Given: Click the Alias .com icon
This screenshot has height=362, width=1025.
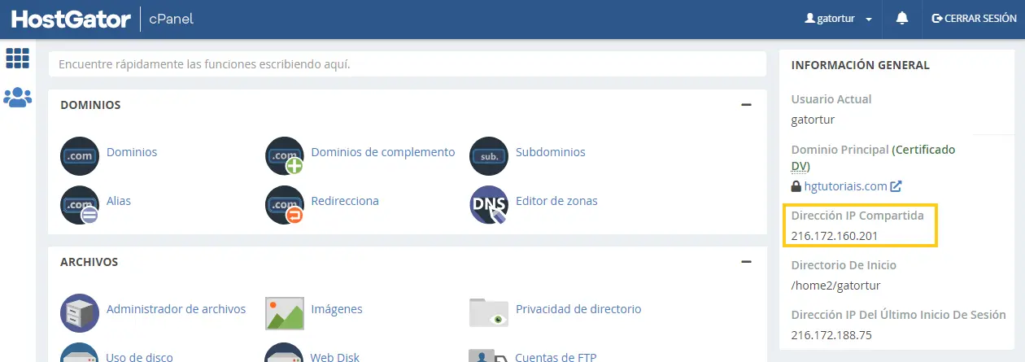Looking at the screenshot, I should click(80, 204).
